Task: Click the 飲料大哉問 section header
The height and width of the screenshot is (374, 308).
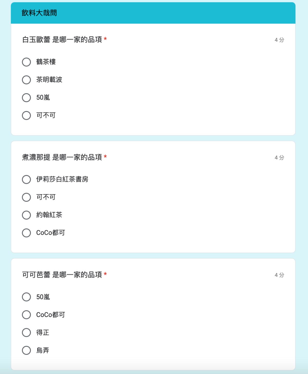Action: point(39,13)
